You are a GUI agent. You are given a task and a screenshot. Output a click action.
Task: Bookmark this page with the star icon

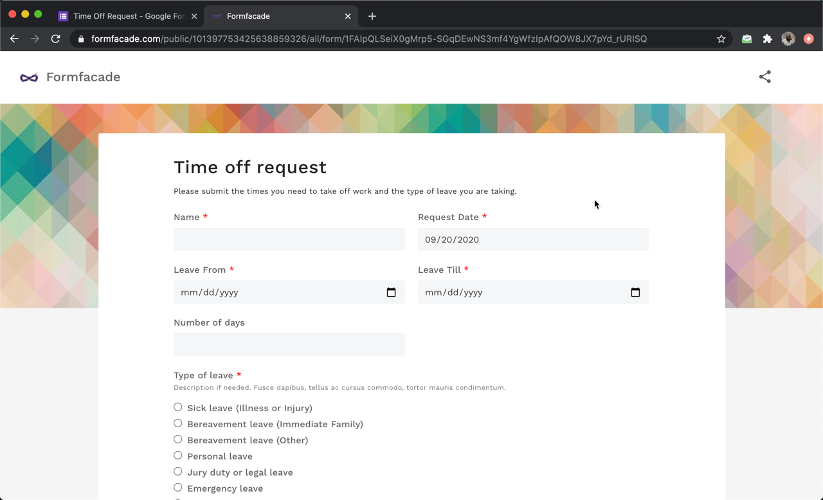[x=721, y=39]
